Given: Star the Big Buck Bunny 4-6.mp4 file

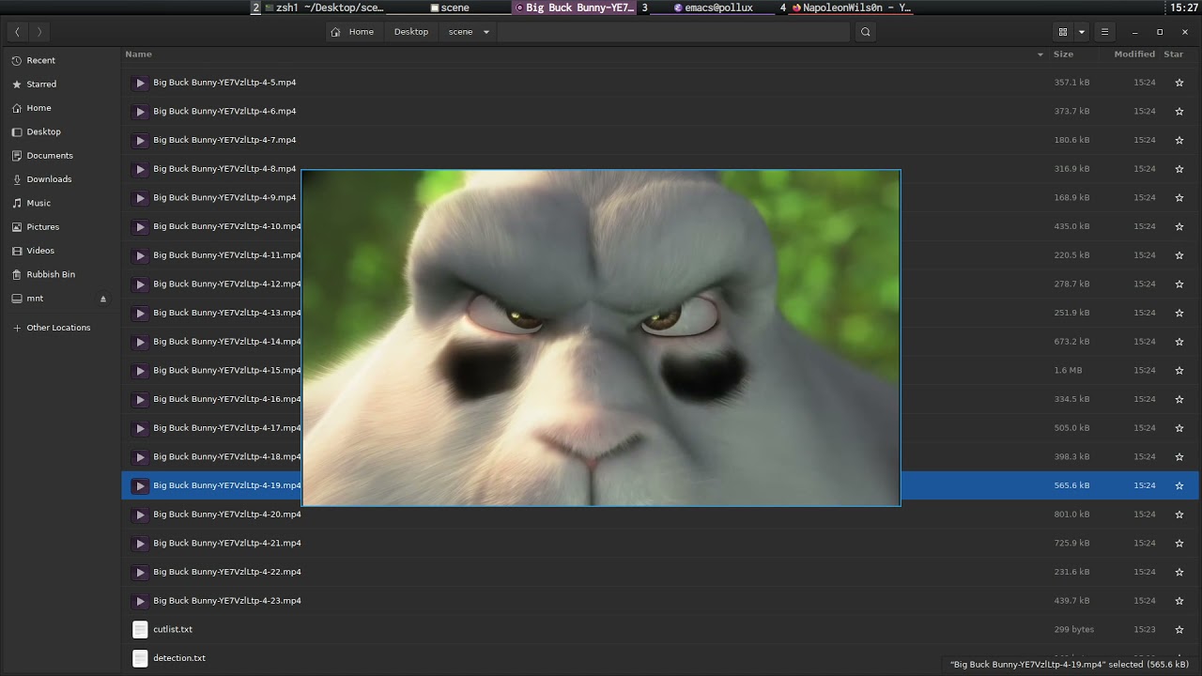Looking at the screenshot, I should (1179, 112).
